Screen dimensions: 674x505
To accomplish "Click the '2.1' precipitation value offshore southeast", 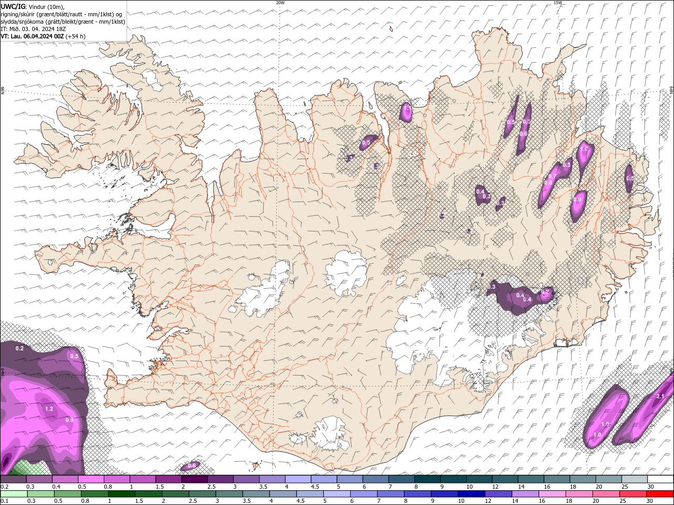I will [661, 396].
